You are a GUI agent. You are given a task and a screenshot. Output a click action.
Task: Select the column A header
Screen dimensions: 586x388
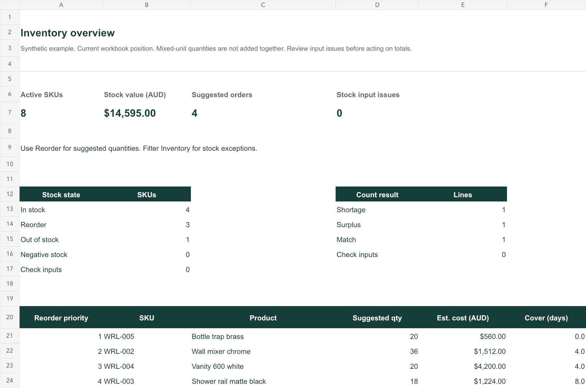coord(61,5)
